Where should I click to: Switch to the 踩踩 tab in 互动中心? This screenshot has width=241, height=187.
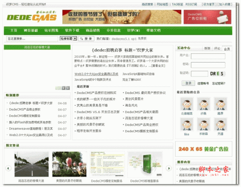click(x=207, y=48)
